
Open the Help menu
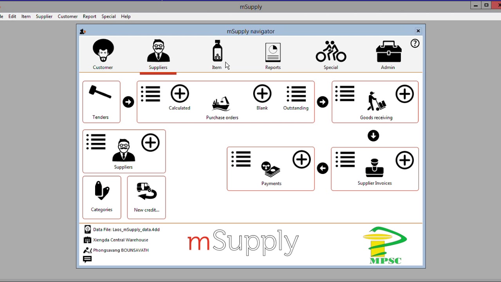[126, 16]
